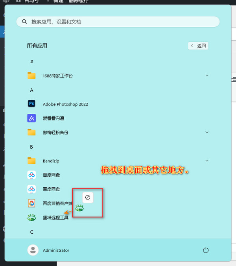Click the # letter group header
The image size is (236, 266).
(x=32, y=61)
